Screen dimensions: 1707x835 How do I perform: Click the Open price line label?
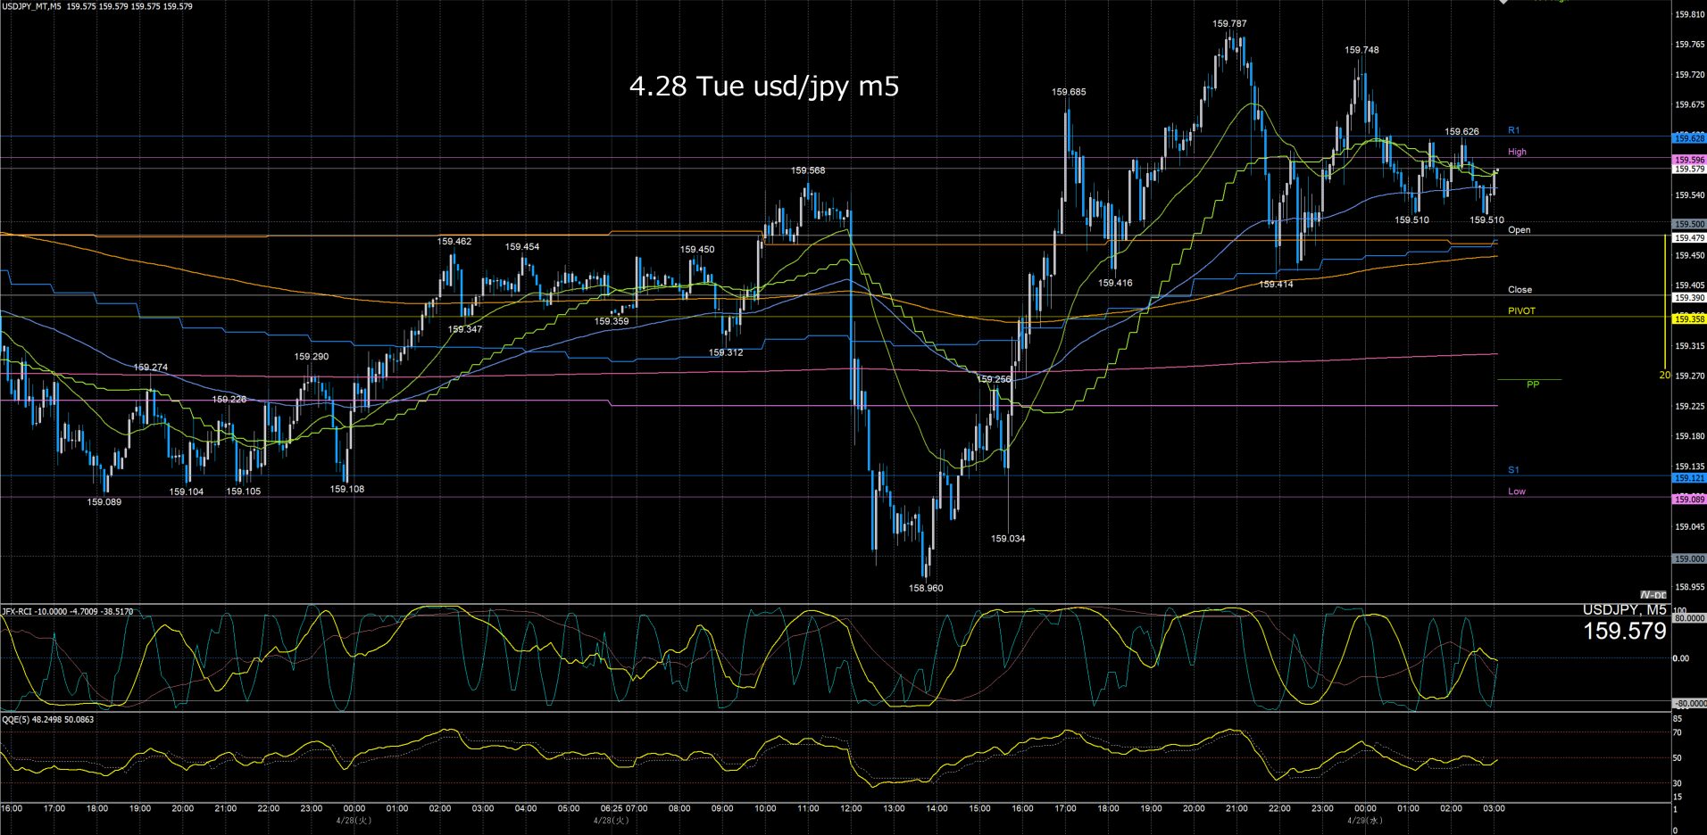1519,230
